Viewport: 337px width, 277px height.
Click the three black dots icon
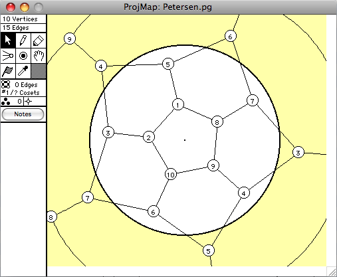click(5, 102)
